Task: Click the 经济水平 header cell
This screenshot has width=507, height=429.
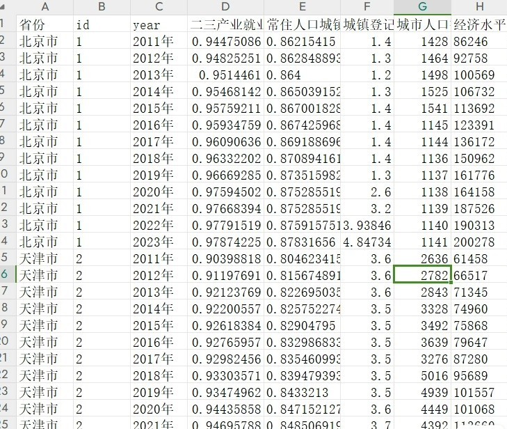Action: [479, 24]
